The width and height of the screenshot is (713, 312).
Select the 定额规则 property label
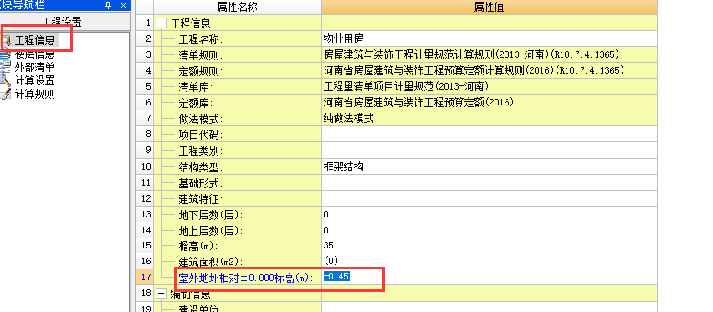201,71
